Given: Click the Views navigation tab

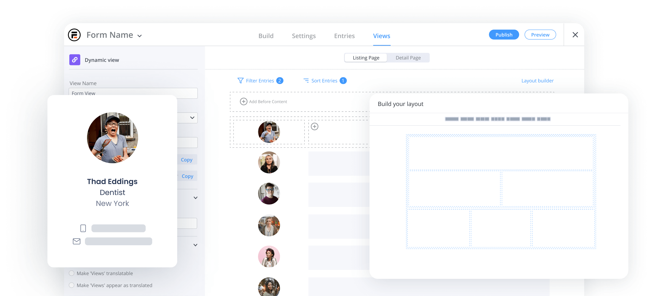Looking at the screenshot, I should click(x=380, y=35).
